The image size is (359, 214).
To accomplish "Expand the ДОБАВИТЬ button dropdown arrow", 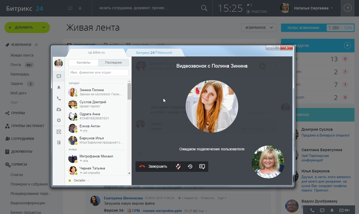I will 44,27.
